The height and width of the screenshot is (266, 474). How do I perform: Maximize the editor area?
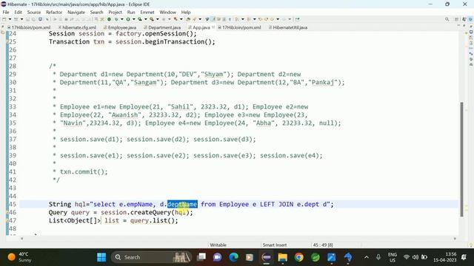point(464,25)
